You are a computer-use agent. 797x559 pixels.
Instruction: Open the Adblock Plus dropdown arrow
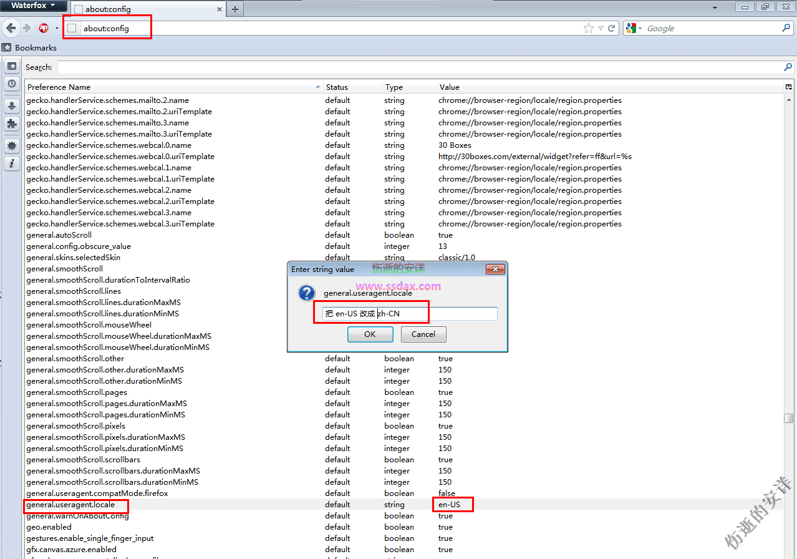tap(57, 28)
